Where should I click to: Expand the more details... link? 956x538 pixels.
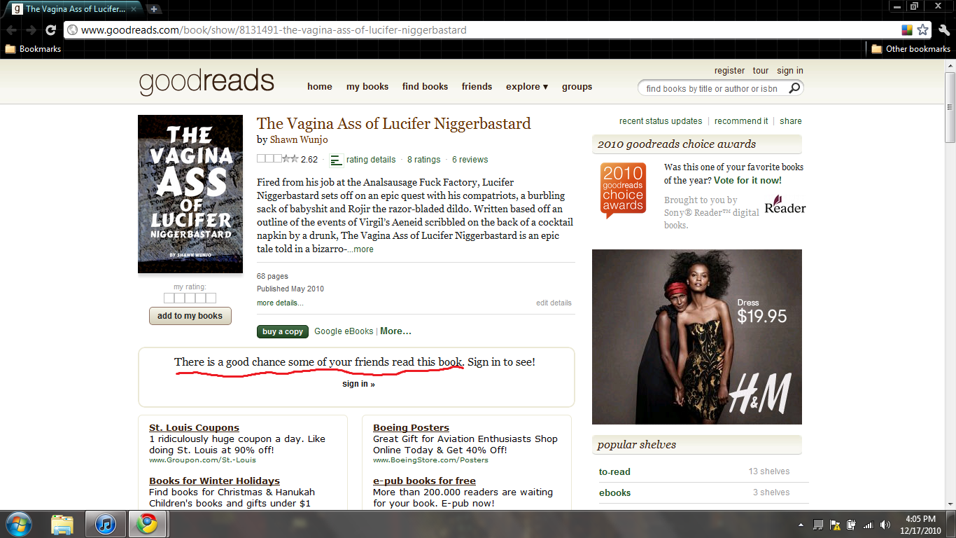[280, 303]
